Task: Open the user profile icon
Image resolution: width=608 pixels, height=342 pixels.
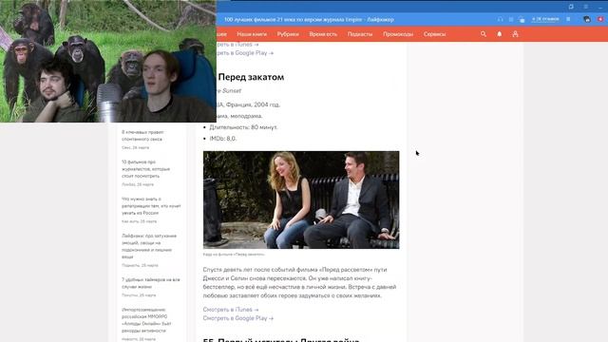Action: (x=515, y=34)
